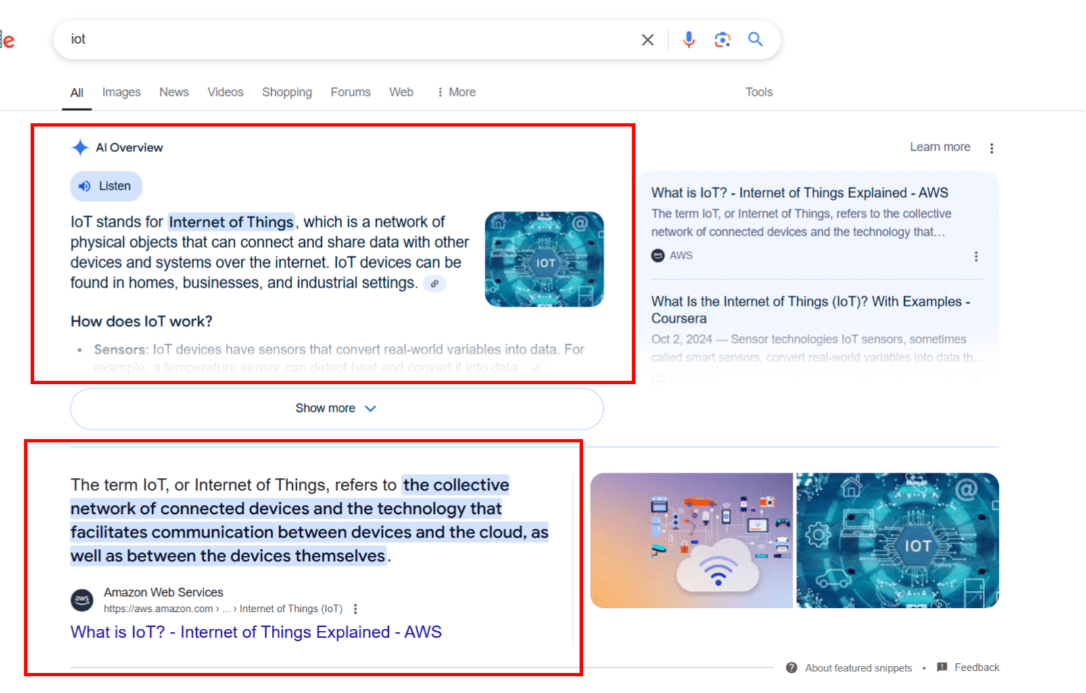Click the question mark About featured snippets icon

(x=791, y=668)
